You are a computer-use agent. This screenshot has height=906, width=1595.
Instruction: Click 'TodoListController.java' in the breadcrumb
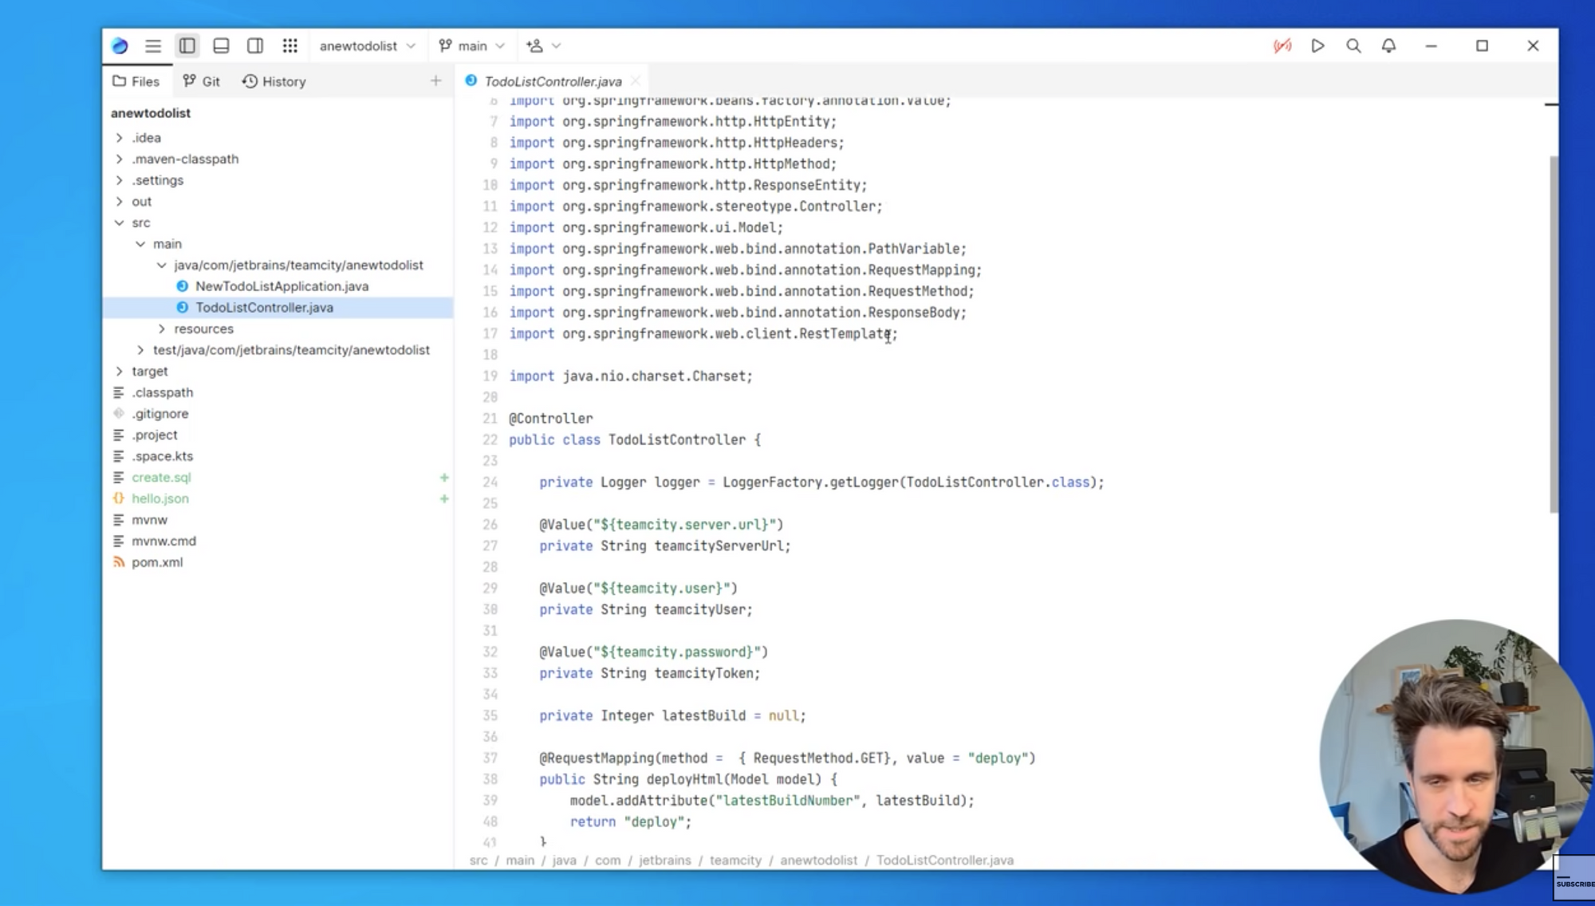pos(945,861)
